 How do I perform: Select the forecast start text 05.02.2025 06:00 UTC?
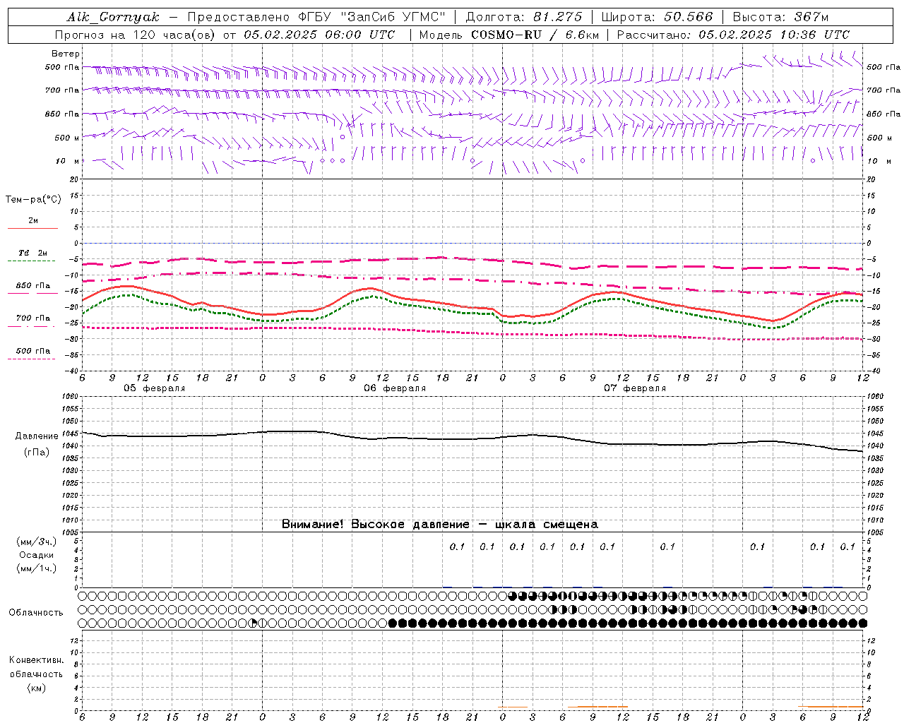(x=319, y=35)
